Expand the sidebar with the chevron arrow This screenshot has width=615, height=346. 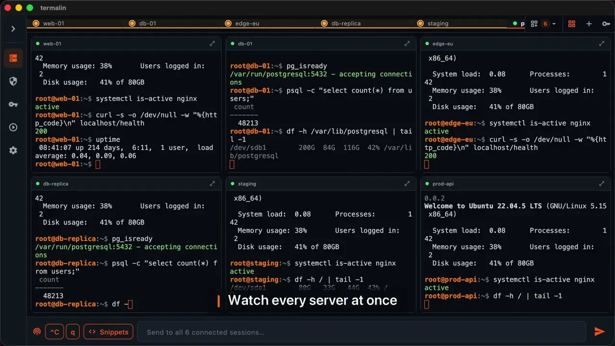13,29
